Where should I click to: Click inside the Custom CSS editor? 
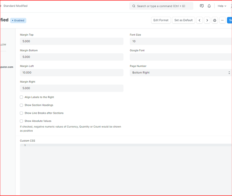pos(126,170)
